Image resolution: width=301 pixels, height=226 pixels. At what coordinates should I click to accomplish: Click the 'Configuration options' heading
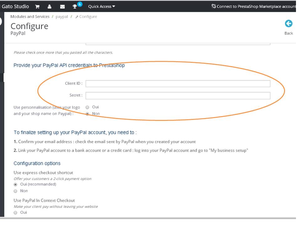[37, 163]
